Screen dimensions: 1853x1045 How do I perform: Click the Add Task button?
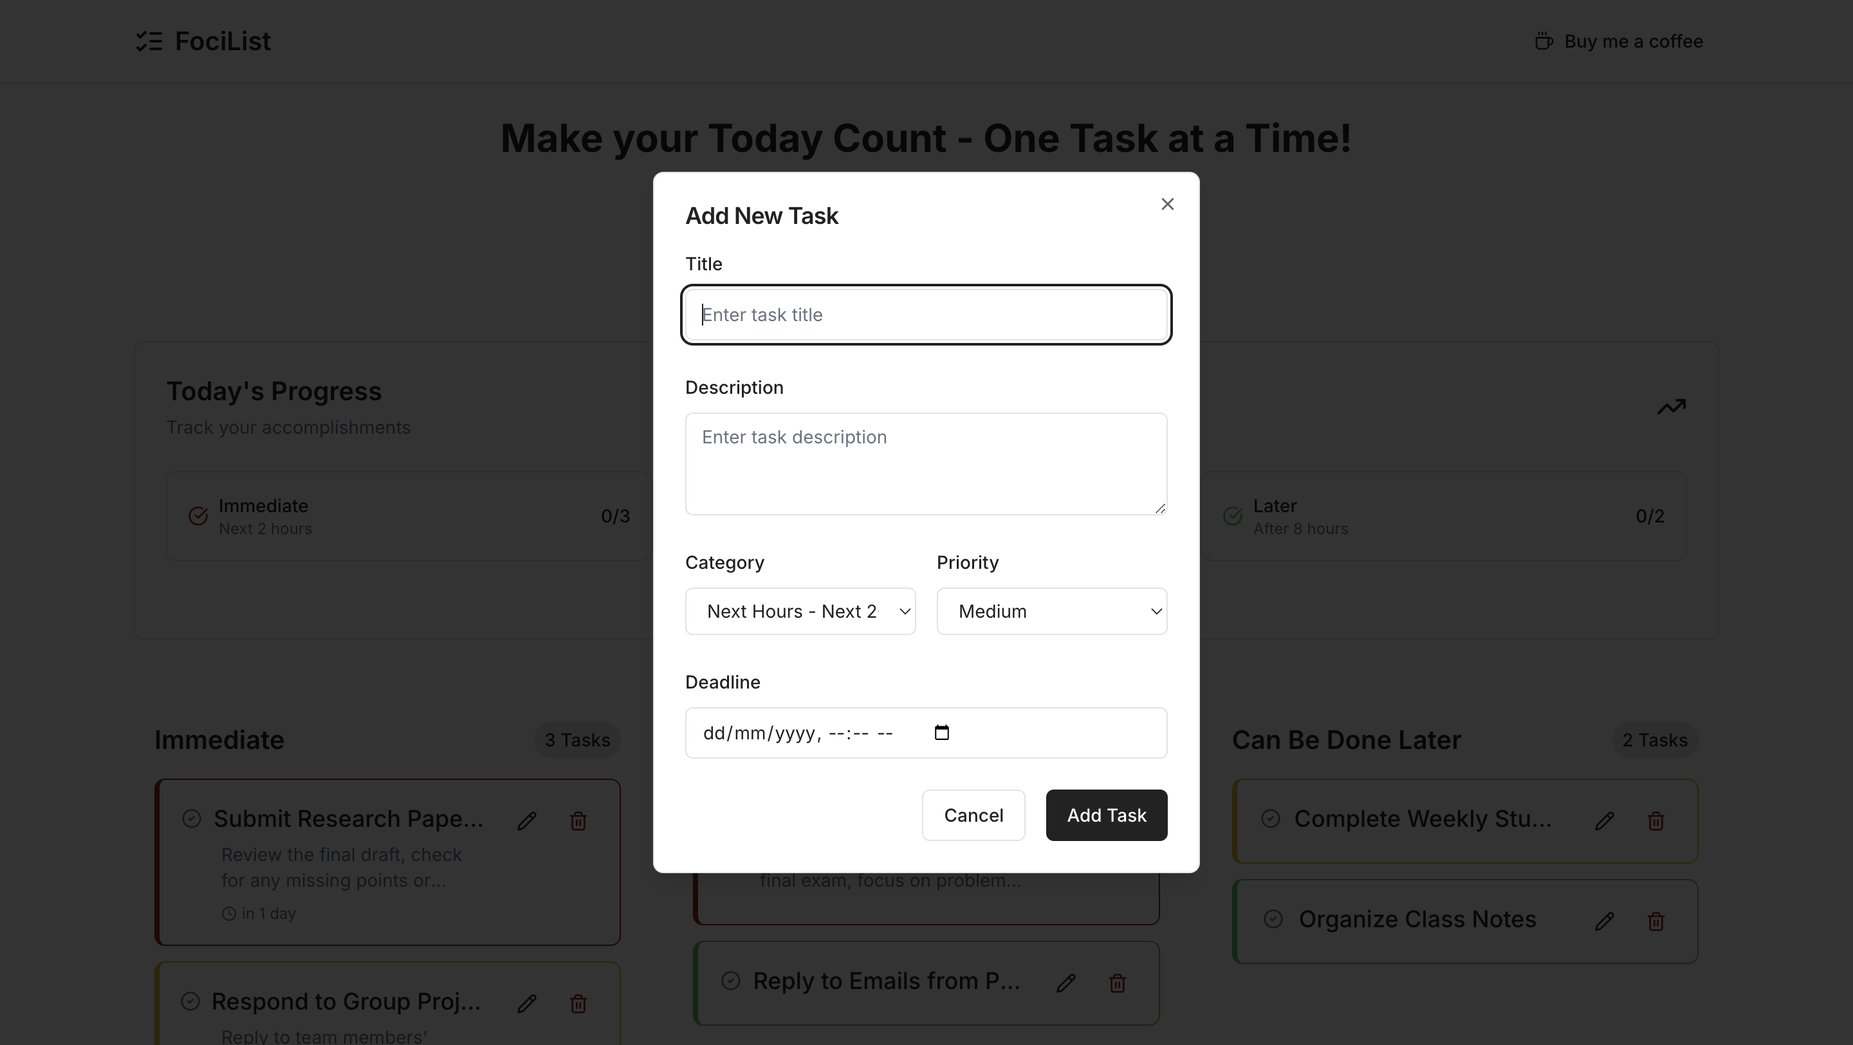tap(1105, 815)
